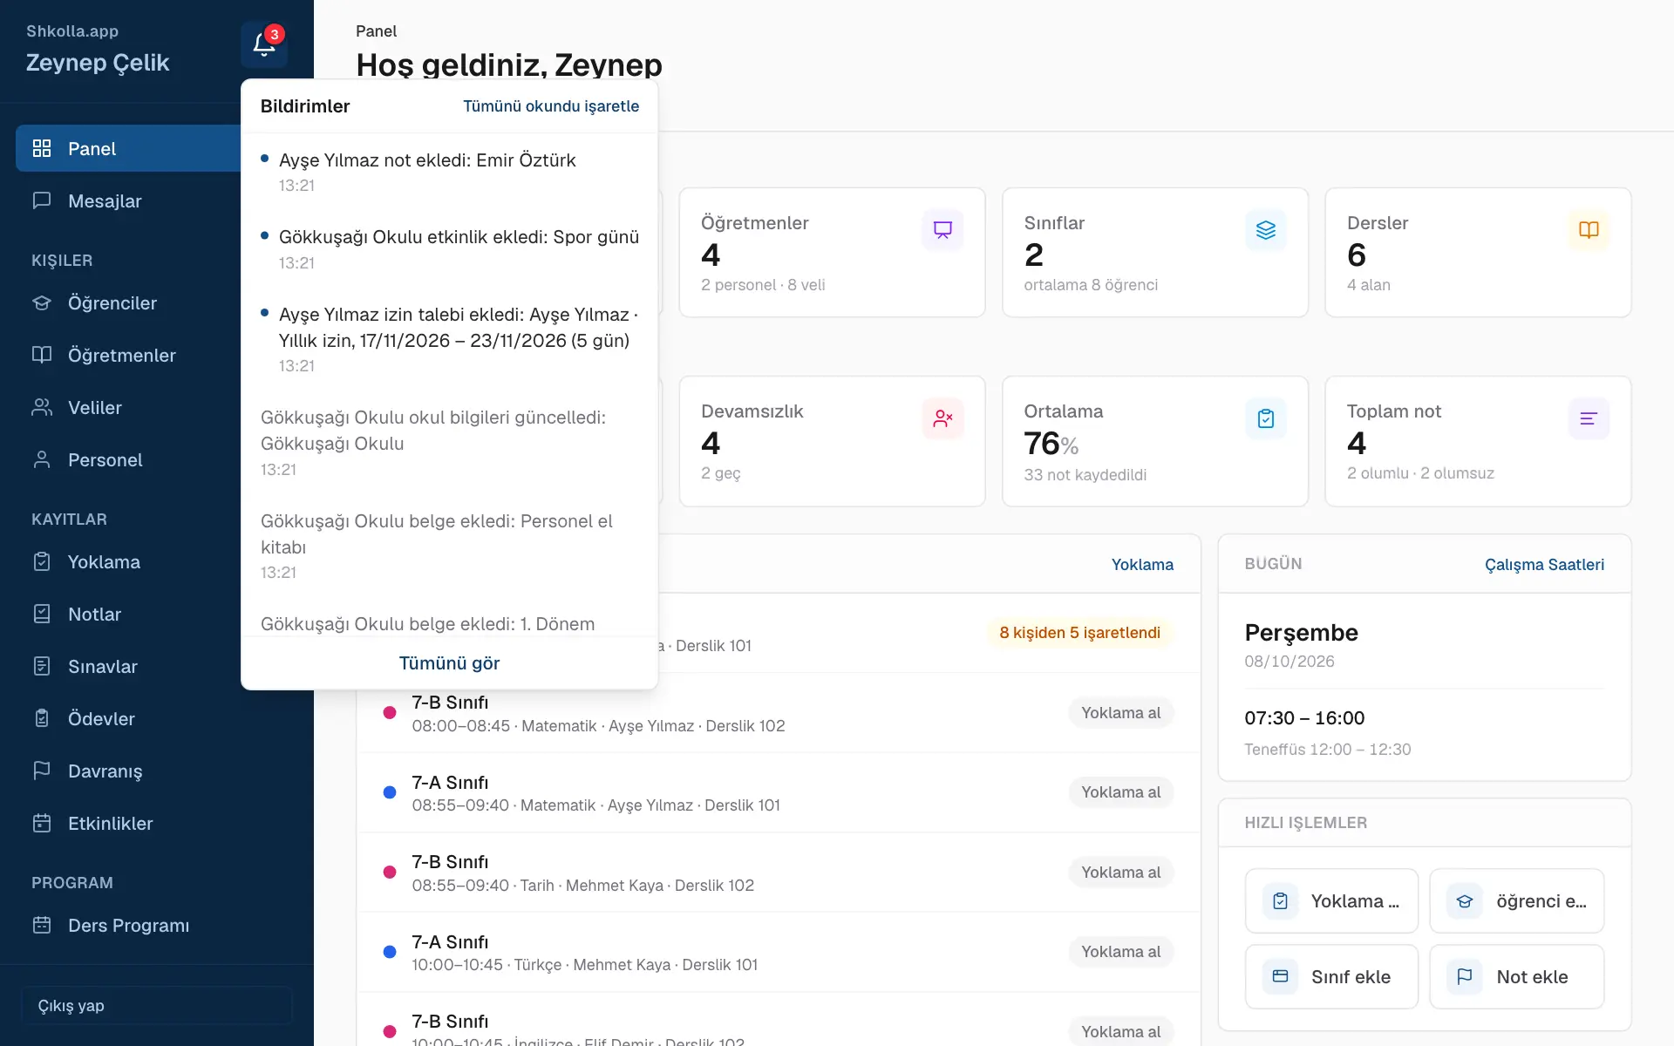Click the Mesajlar chat bubble icon
Viewport: 1674px width, 1046px height.
tap(42, 200)
